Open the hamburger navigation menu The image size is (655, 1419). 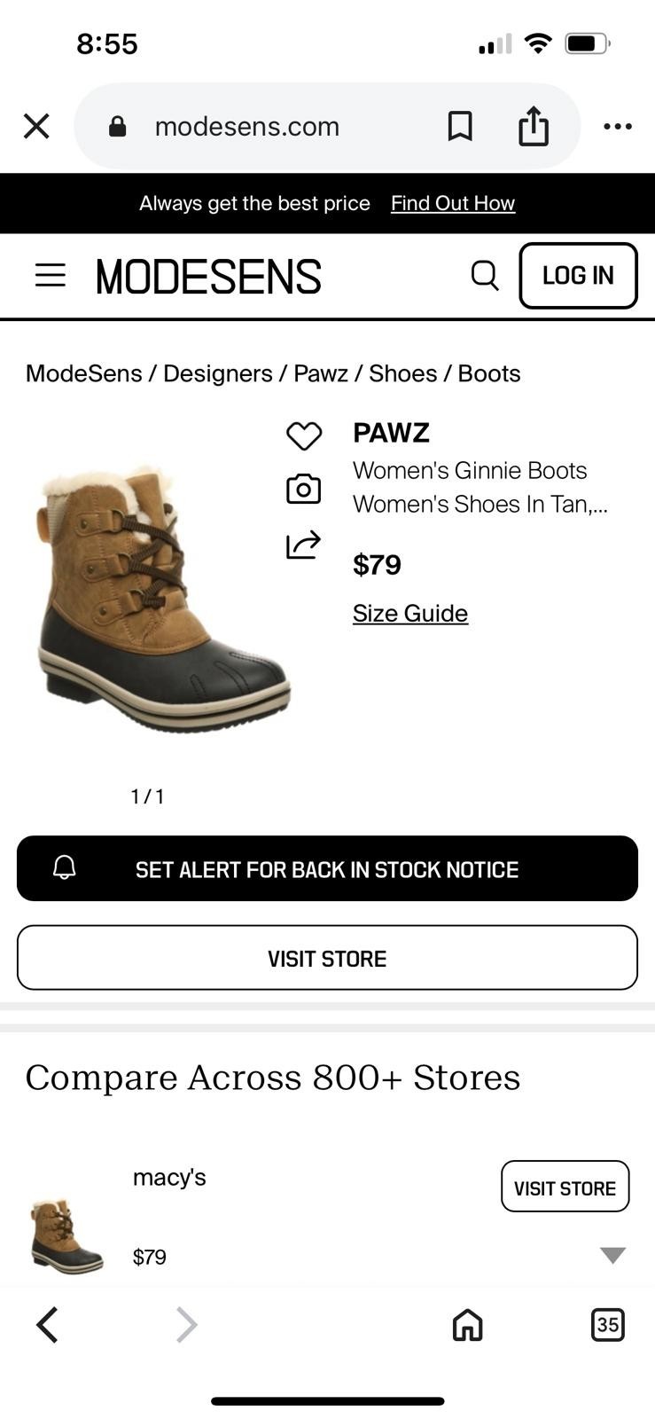pyautogui.click(x=51, y=275)
